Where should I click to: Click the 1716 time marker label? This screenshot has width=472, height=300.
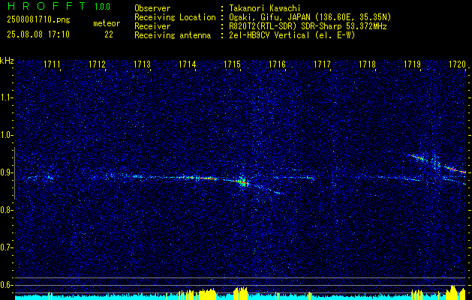click(277, 64)
